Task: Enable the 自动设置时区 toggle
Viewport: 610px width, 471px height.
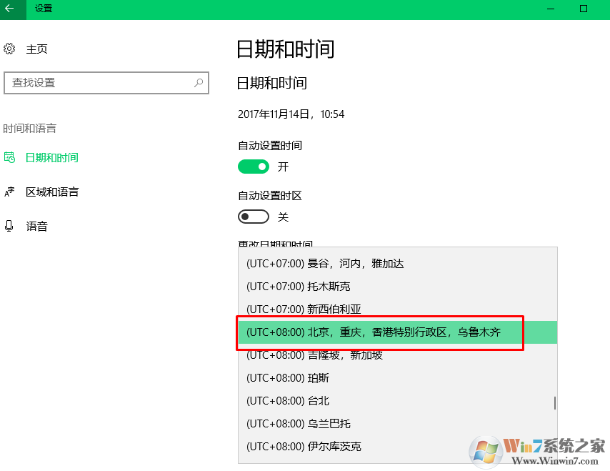Action: coord(253,217)
